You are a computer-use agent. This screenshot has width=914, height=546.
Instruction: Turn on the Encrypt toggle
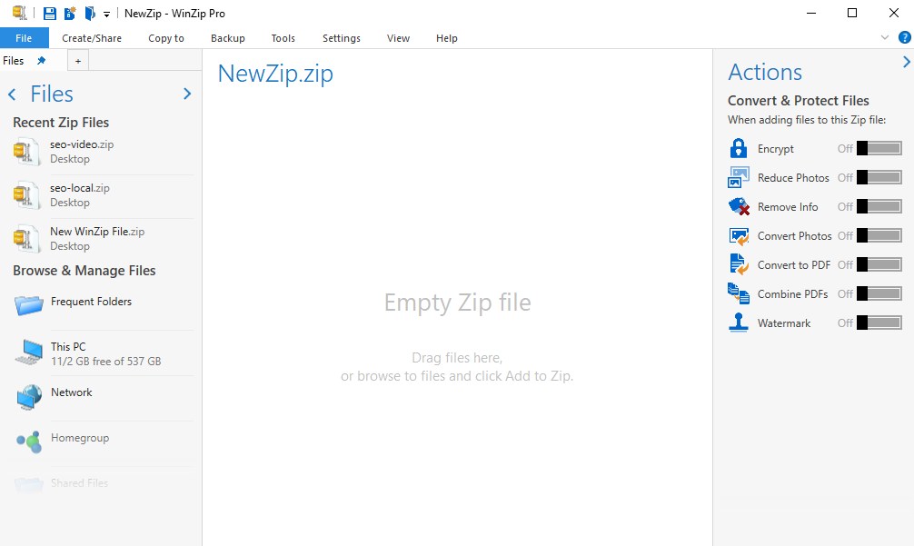[x=879, y=149]
